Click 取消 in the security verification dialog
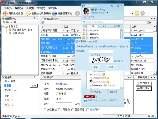The image size is (158, 119). (x=111, y=67)
